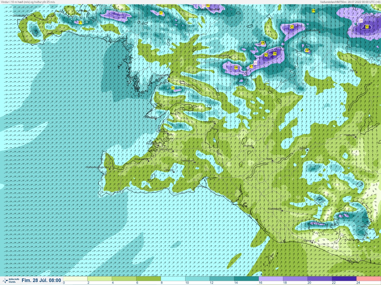Click the Bláfjöll station label

[x=169, y=170]
